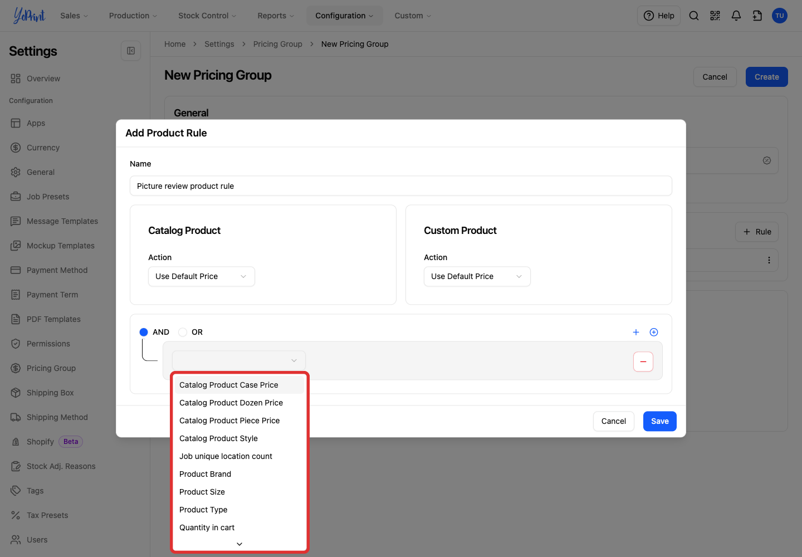Select the AND radio button
802x557 pixels.
pyautogui.click(x=144, y=332)
